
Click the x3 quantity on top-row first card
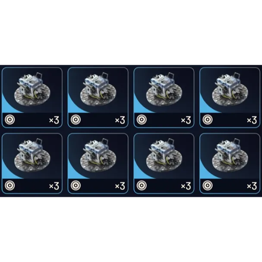point(54,120)
